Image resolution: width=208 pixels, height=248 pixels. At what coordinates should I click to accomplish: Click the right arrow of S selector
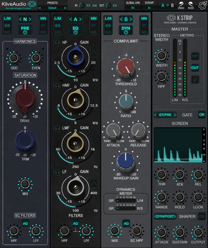(131, 19)
